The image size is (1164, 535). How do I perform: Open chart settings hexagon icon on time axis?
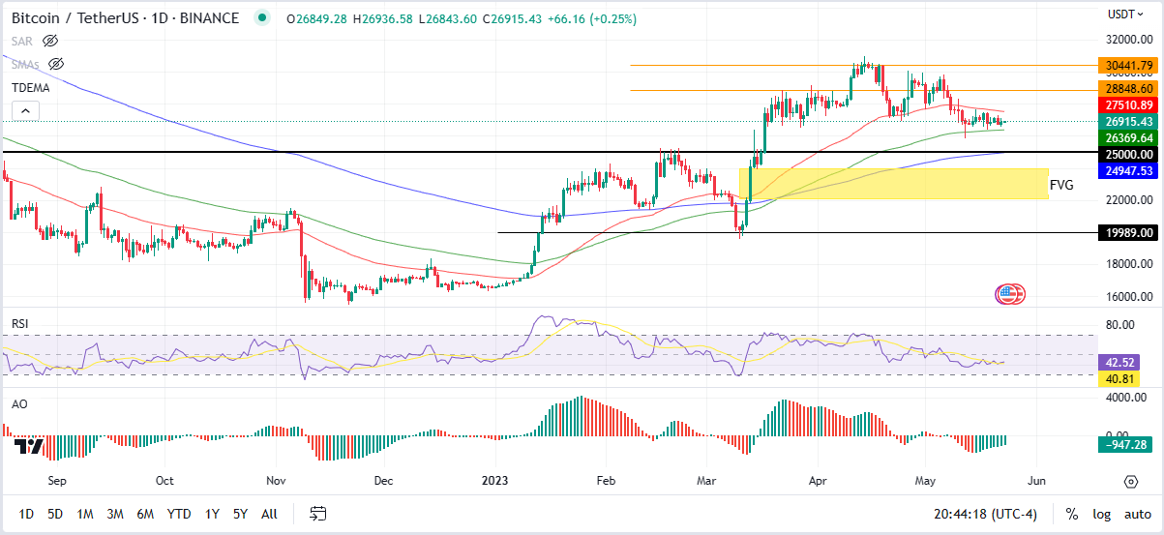pos(1130,481)
